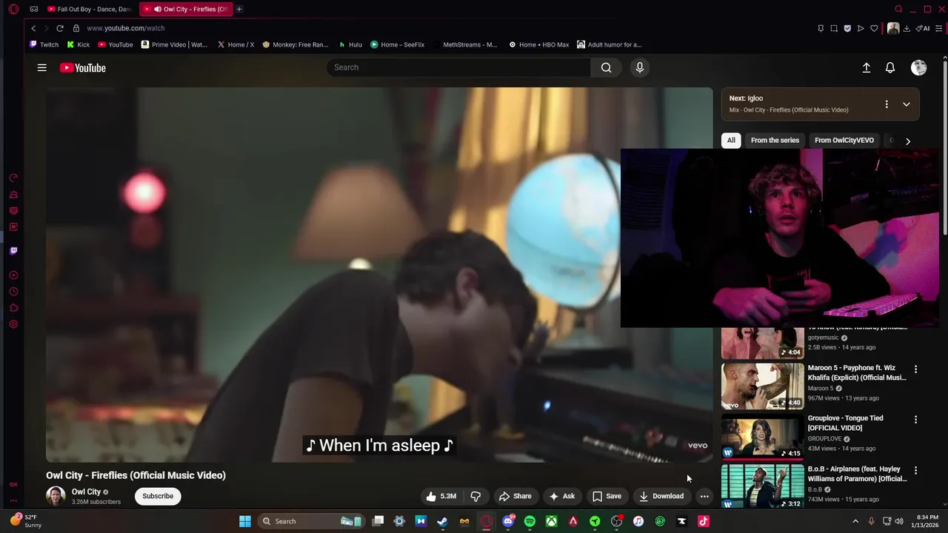Click the address bar URL
Screen dimensions: 948x533
[126, 28]
